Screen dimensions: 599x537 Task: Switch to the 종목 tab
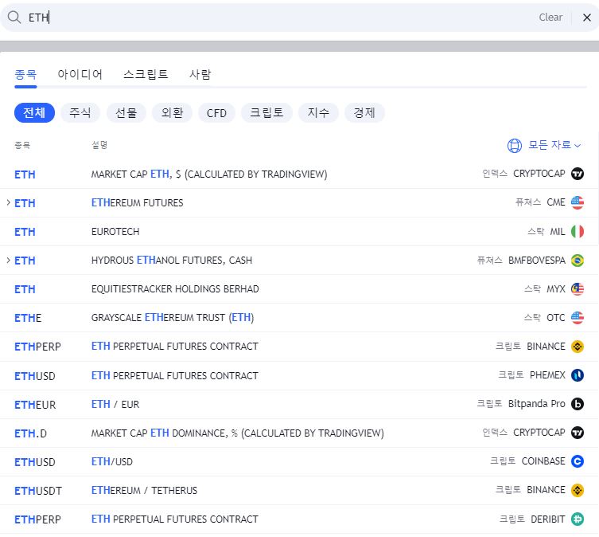click(25, 74)
